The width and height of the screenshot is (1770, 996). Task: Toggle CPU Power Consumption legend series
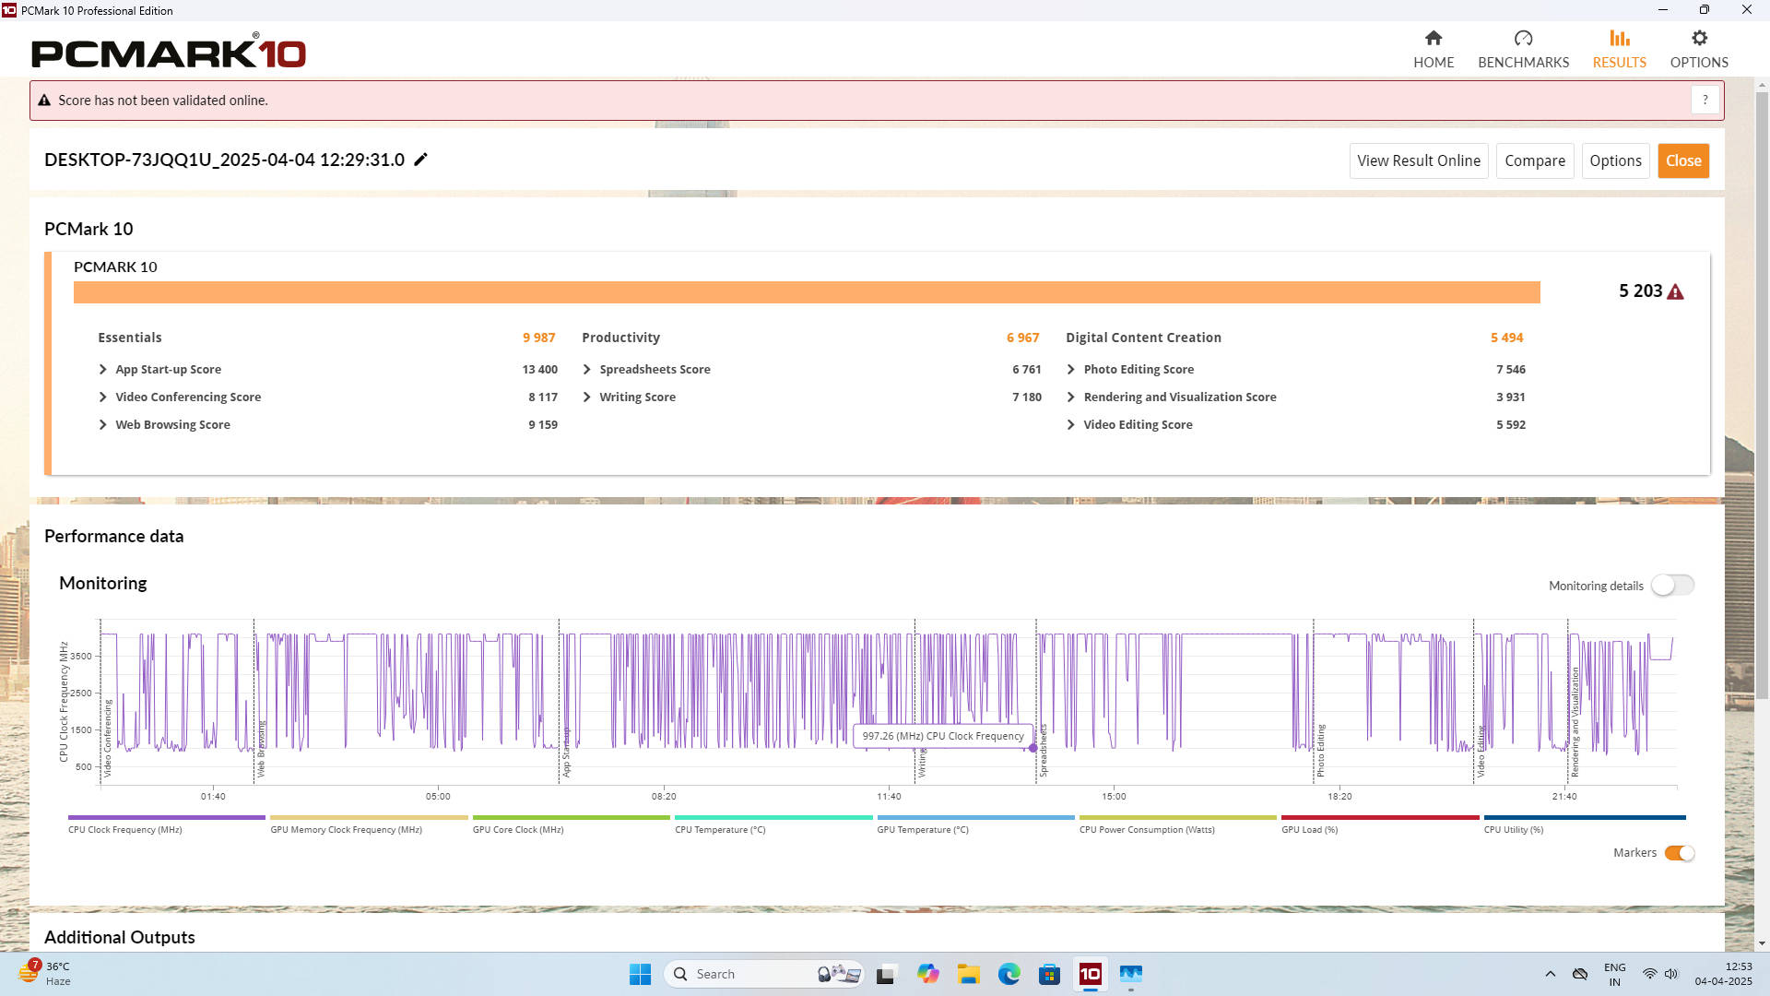[x=1177, y=824]
